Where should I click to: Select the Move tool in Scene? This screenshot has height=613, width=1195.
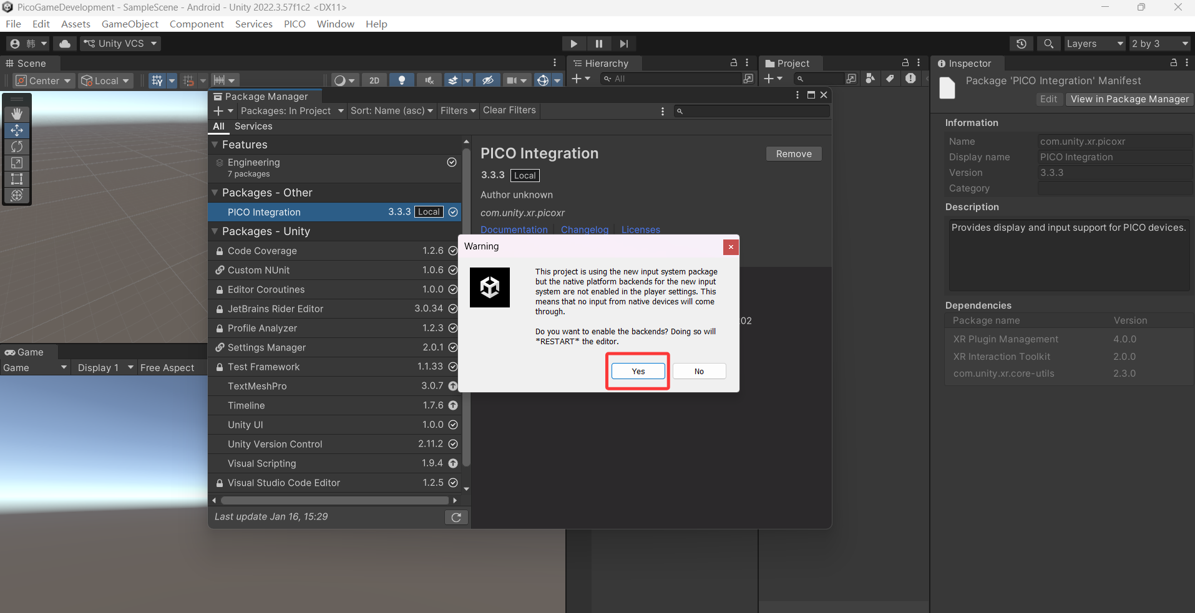pyautogui.click(x=17, y=130)
